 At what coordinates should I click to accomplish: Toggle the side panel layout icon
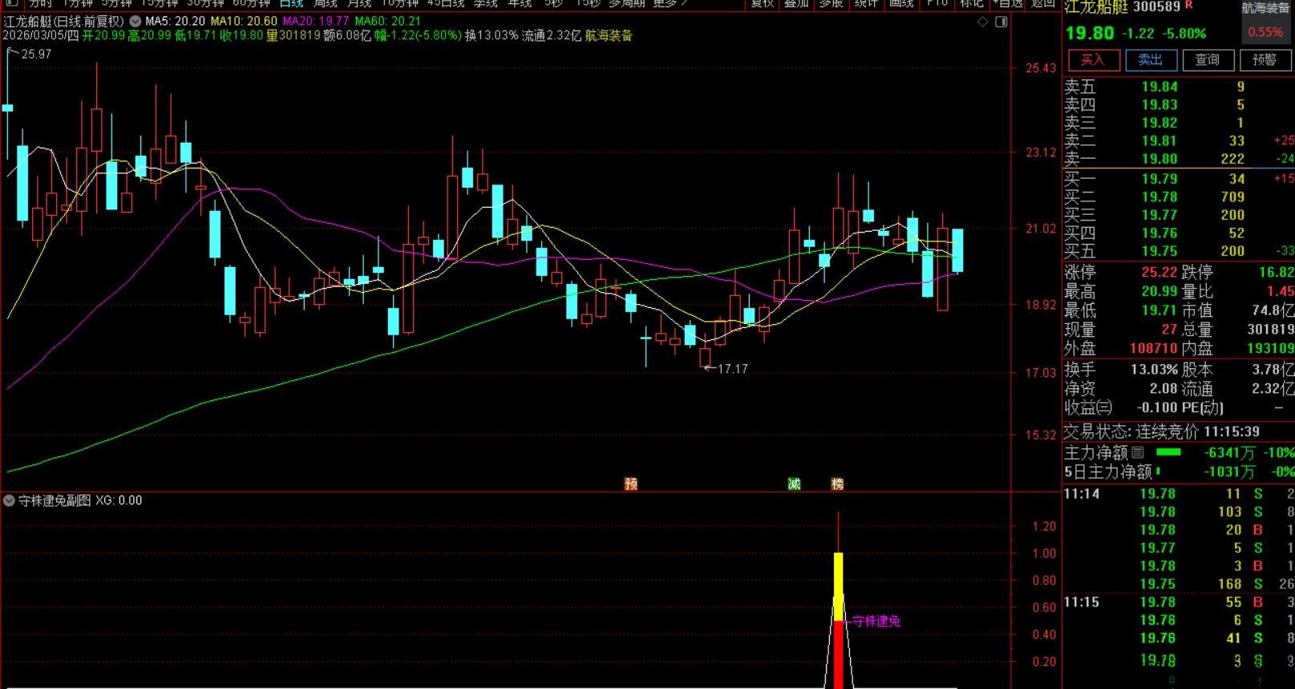[1001, 22]
